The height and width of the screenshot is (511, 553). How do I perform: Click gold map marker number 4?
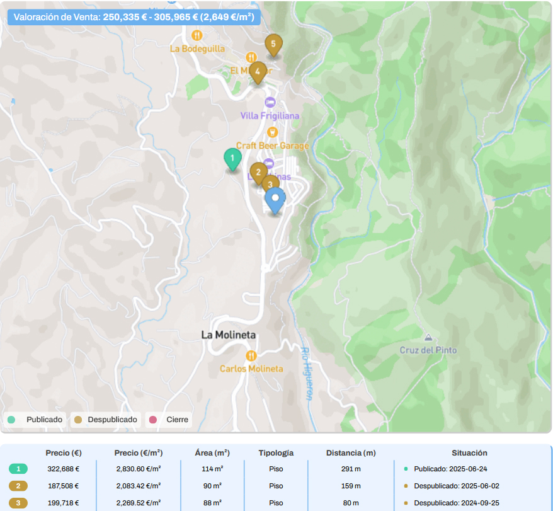(257, 72)
